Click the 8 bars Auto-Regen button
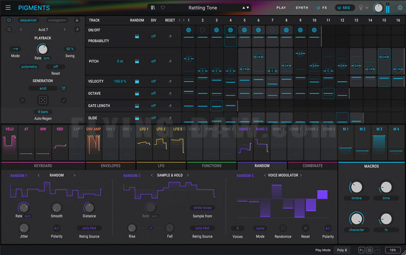 point(43,112)
